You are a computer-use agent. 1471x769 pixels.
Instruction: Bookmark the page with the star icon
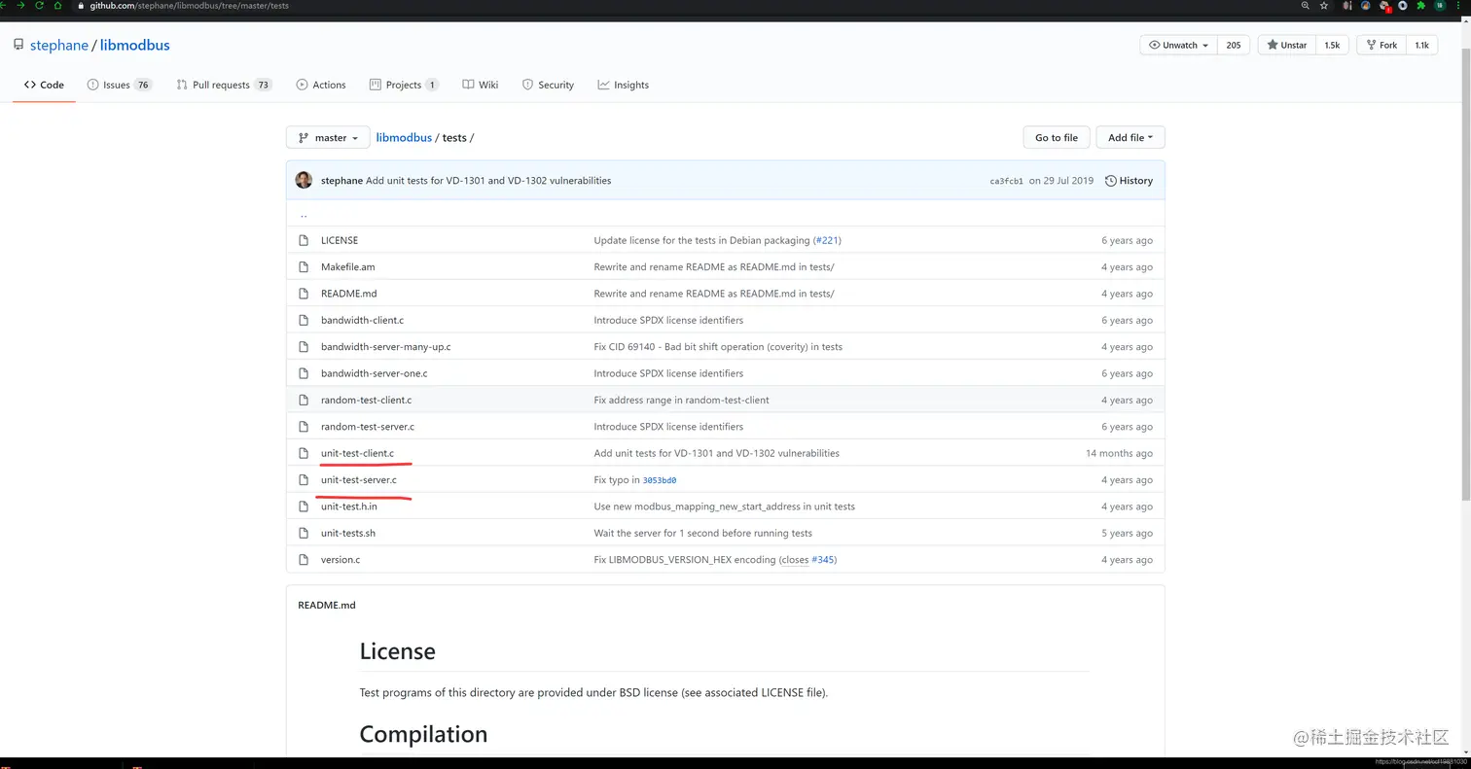point(1324,6)
